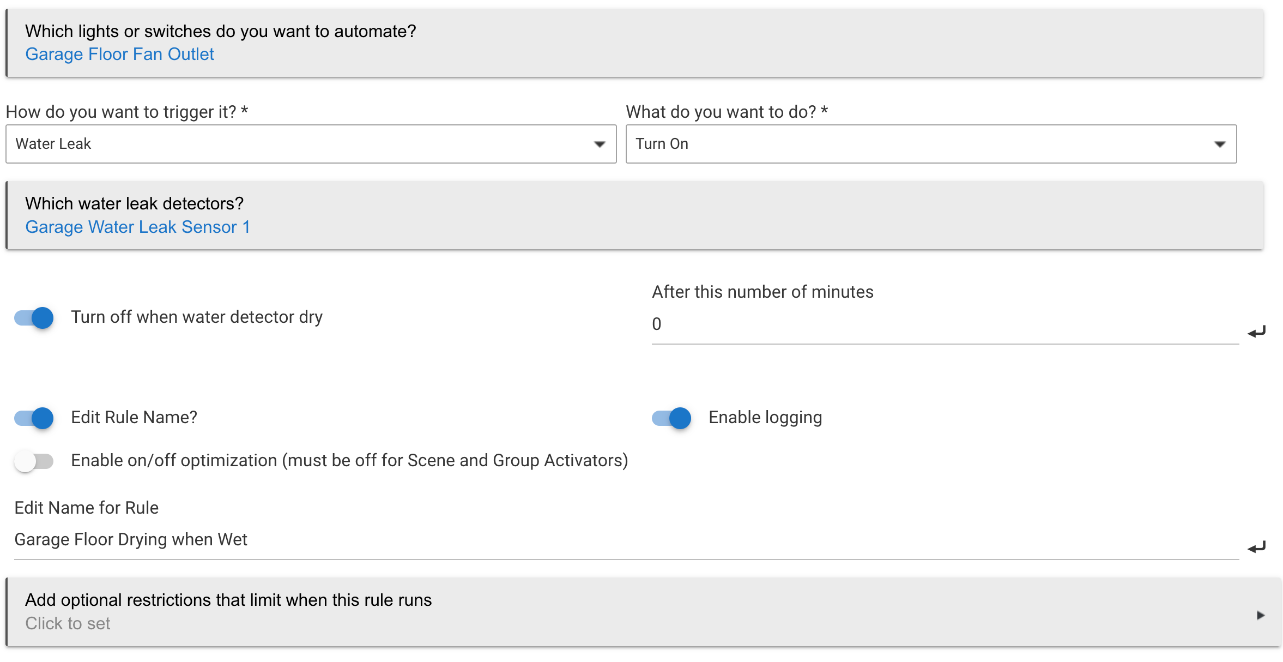Click the arrow on the optional restrictions panel
The width and height of the screenshot is (1283, 662).
[x=1260, y=615]
